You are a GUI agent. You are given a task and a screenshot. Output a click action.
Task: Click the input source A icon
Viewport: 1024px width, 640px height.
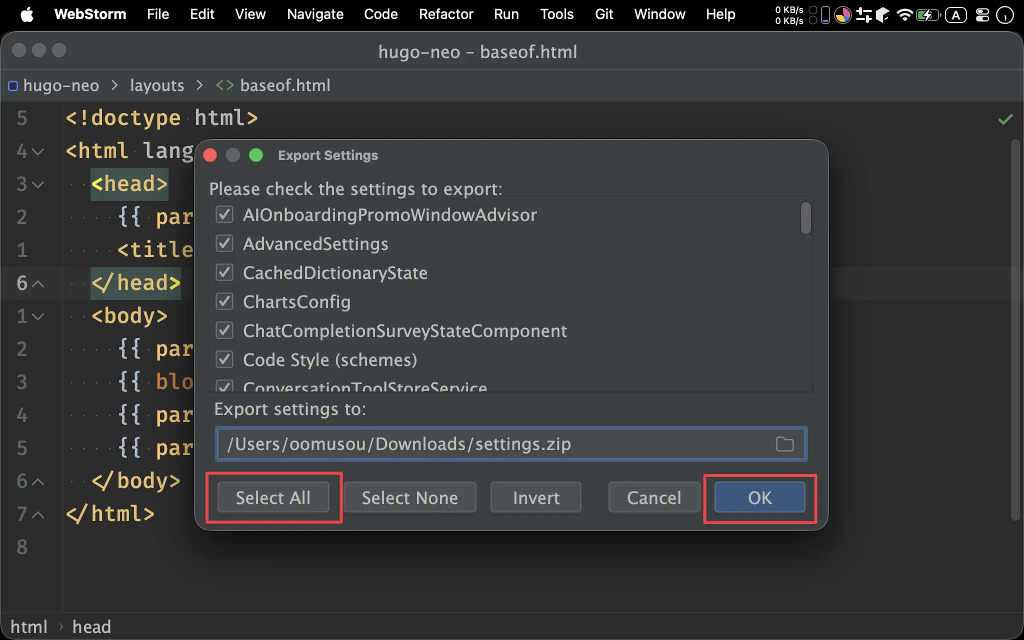(956, 15)
